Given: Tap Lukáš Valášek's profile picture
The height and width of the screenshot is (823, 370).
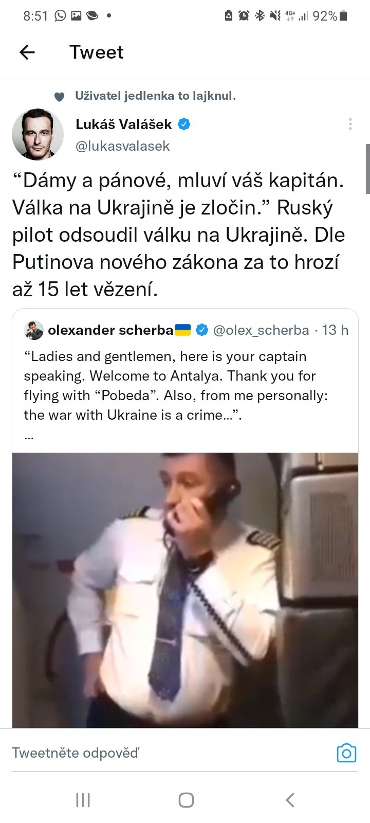Looking at the screenshot, I should coord(38,134).
